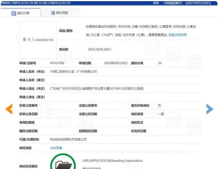Click the 初审公告日期 label

pos(28,114)
